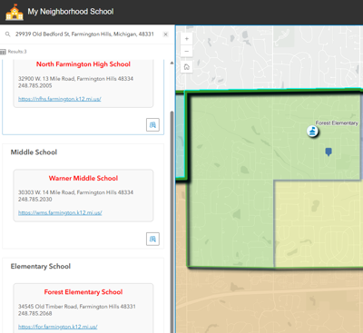
Task: Open the North Farmington High School website link
Action: [60, 99]
